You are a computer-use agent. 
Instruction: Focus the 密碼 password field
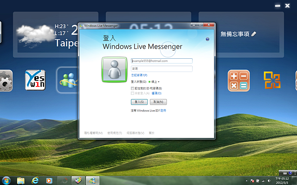[161, 69]
